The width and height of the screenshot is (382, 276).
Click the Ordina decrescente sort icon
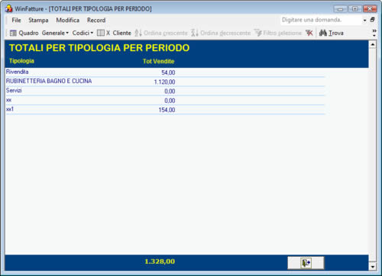(x=195, y=33)
